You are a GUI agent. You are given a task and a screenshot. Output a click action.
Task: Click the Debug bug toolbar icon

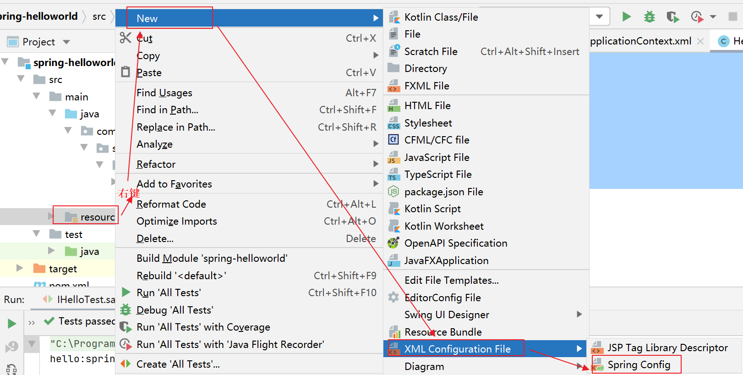click(650, 17)
